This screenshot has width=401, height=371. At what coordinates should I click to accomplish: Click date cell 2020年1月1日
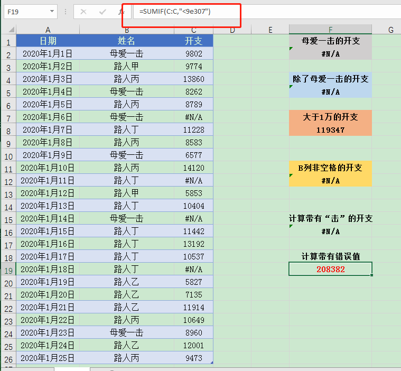tap(48, 53)
